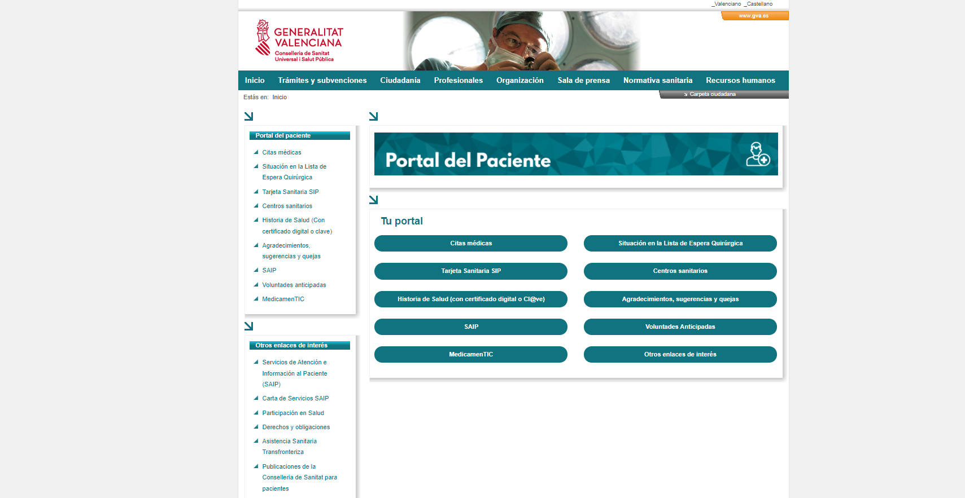The height and width of the screenshot is (498, 965).
Task: Click the arrow icon above Portal del paciente sidebar
Action: [x=248, y=116]
